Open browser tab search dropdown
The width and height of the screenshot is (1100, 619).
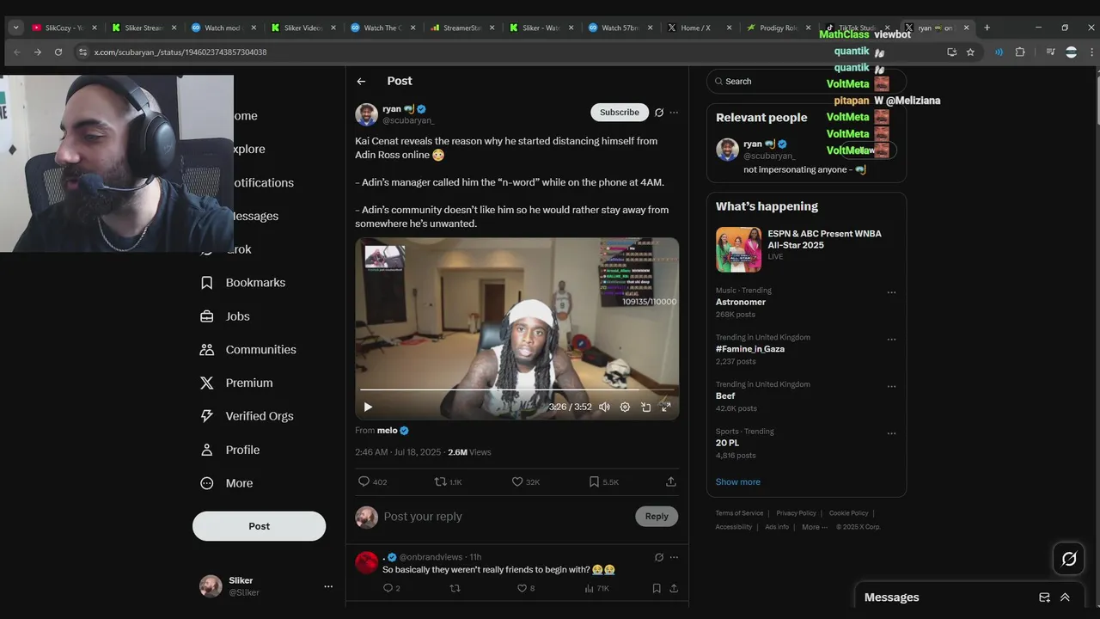[x=15, y=28]
